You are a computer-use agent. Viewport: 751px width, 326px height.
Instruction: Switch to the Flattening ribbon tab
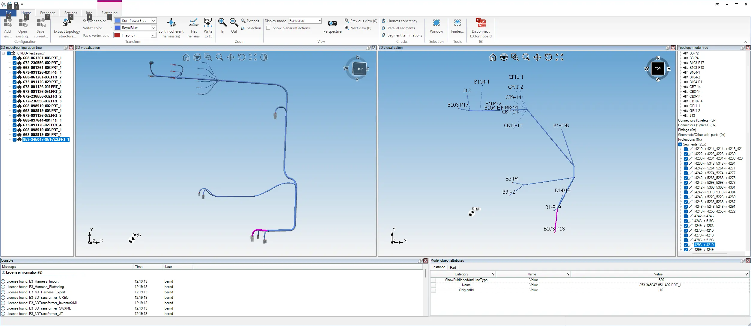[109, 13]
